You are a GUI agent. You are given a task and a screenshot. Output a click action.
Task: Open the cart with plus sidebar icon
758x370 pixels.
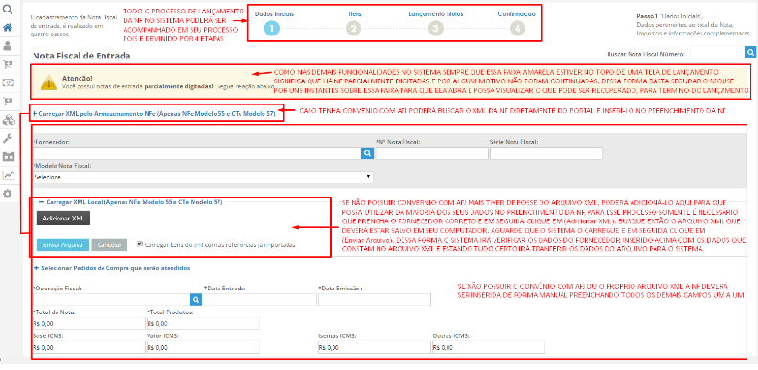pyautogui.click(x=9, y=102)
